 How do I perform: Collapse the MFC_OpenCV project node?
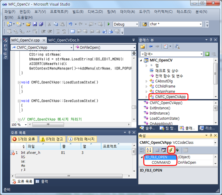tap(141, 60)
